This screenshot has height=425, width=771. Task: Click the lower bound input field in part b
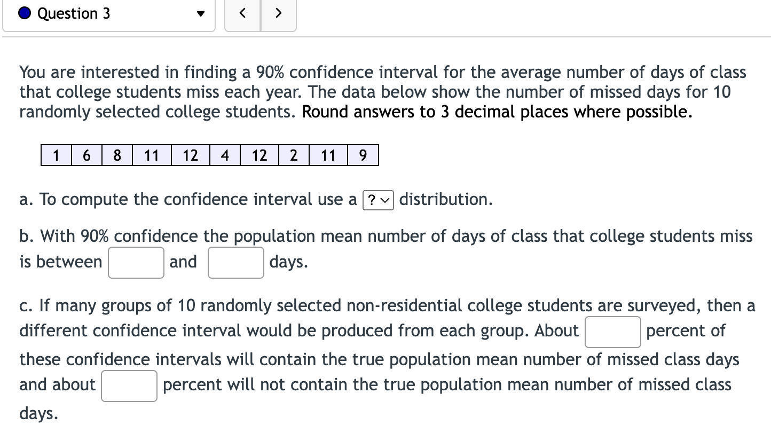pos(136,262)
